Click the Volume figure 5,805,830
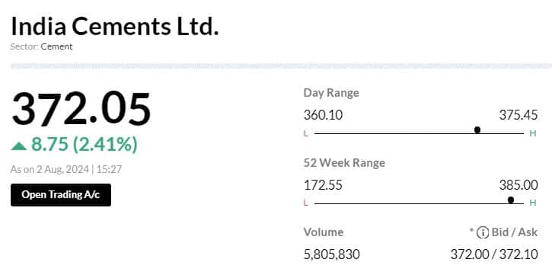 click(332, 254)
